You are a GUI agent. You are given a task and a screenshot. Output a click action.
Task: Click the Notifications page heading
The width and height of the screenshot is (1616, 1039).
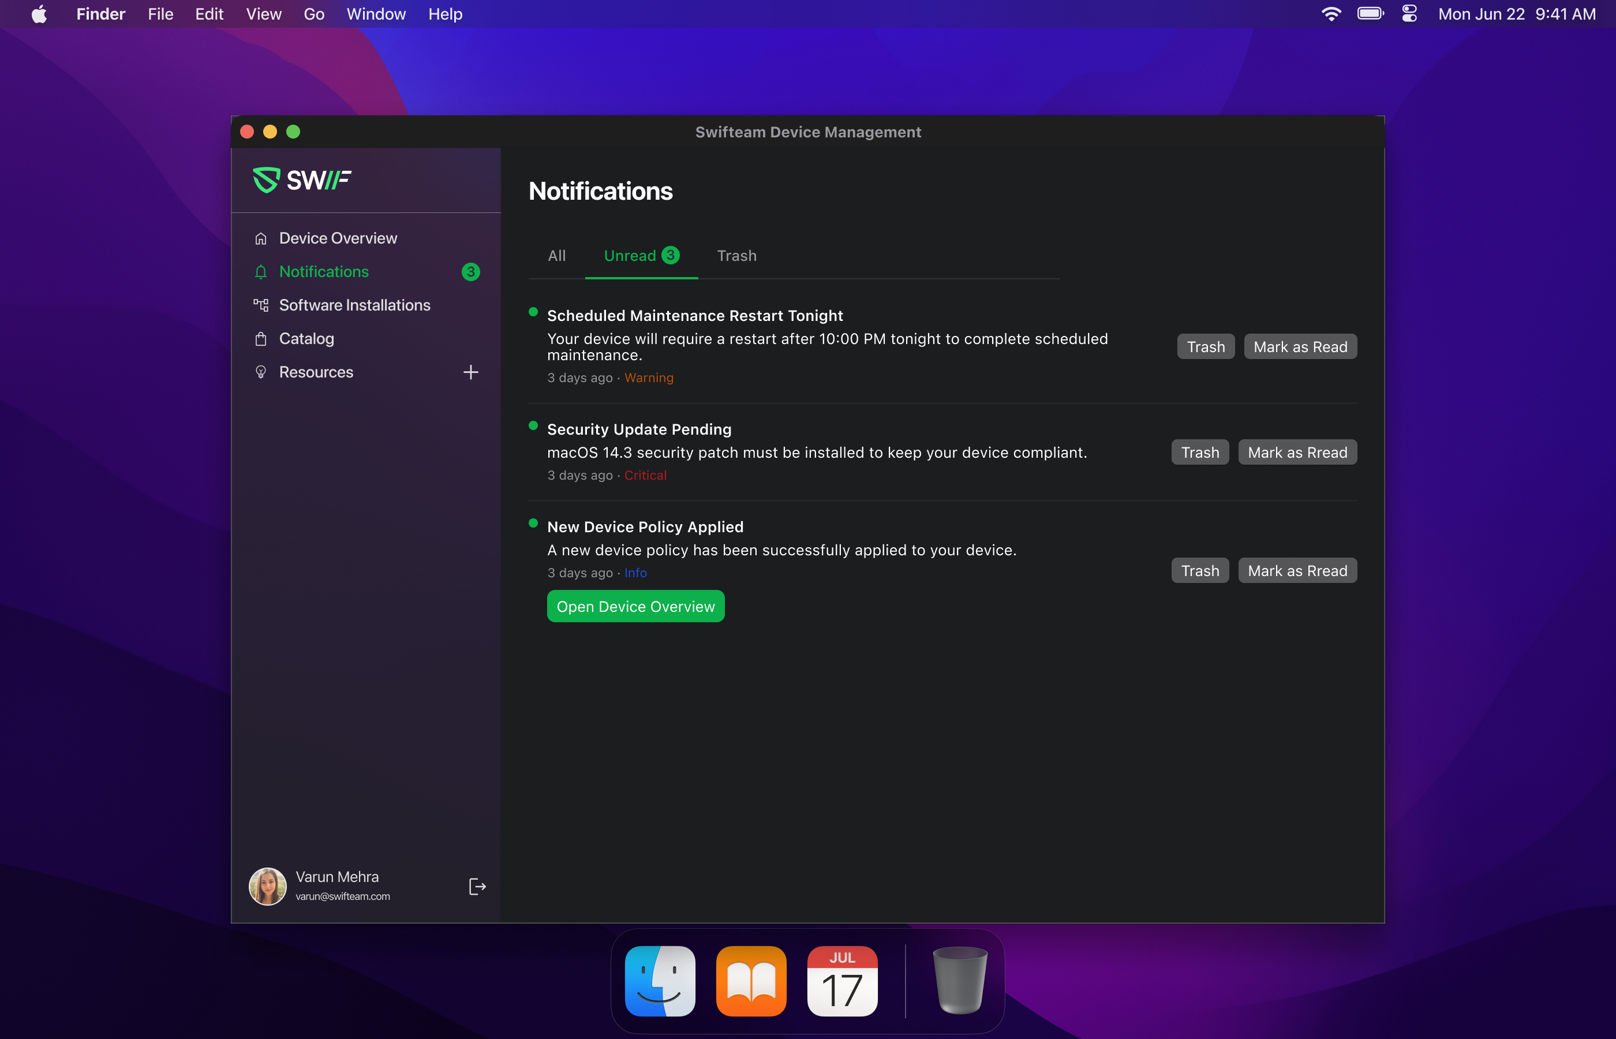(601, 191)
